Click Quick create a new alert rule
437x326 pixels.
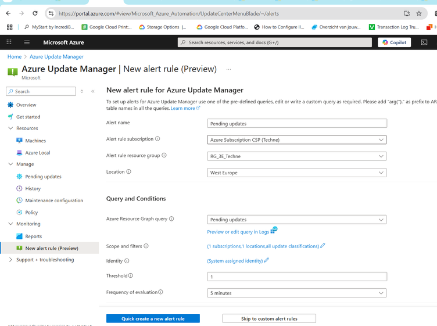(x=153, y=318)
